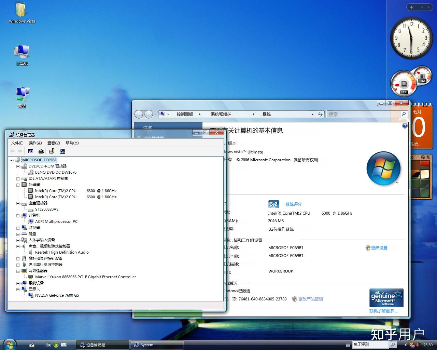437x350 pixels.
Task: Click the volume speaker icon in system tray
Action: point(418,345)
